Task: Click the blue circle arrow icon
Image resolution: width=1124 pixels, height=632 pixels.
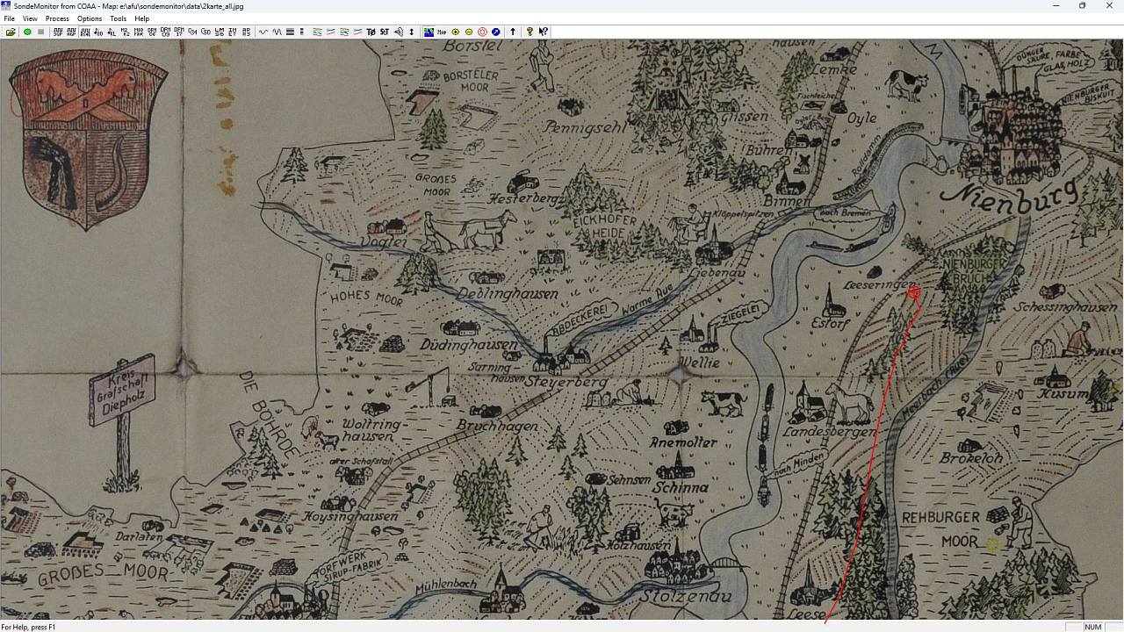Action: (x=495, y=32)
